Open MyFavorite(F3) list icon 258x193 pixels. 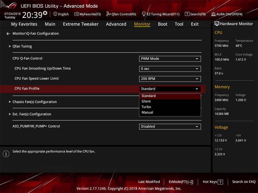[76, 14]
